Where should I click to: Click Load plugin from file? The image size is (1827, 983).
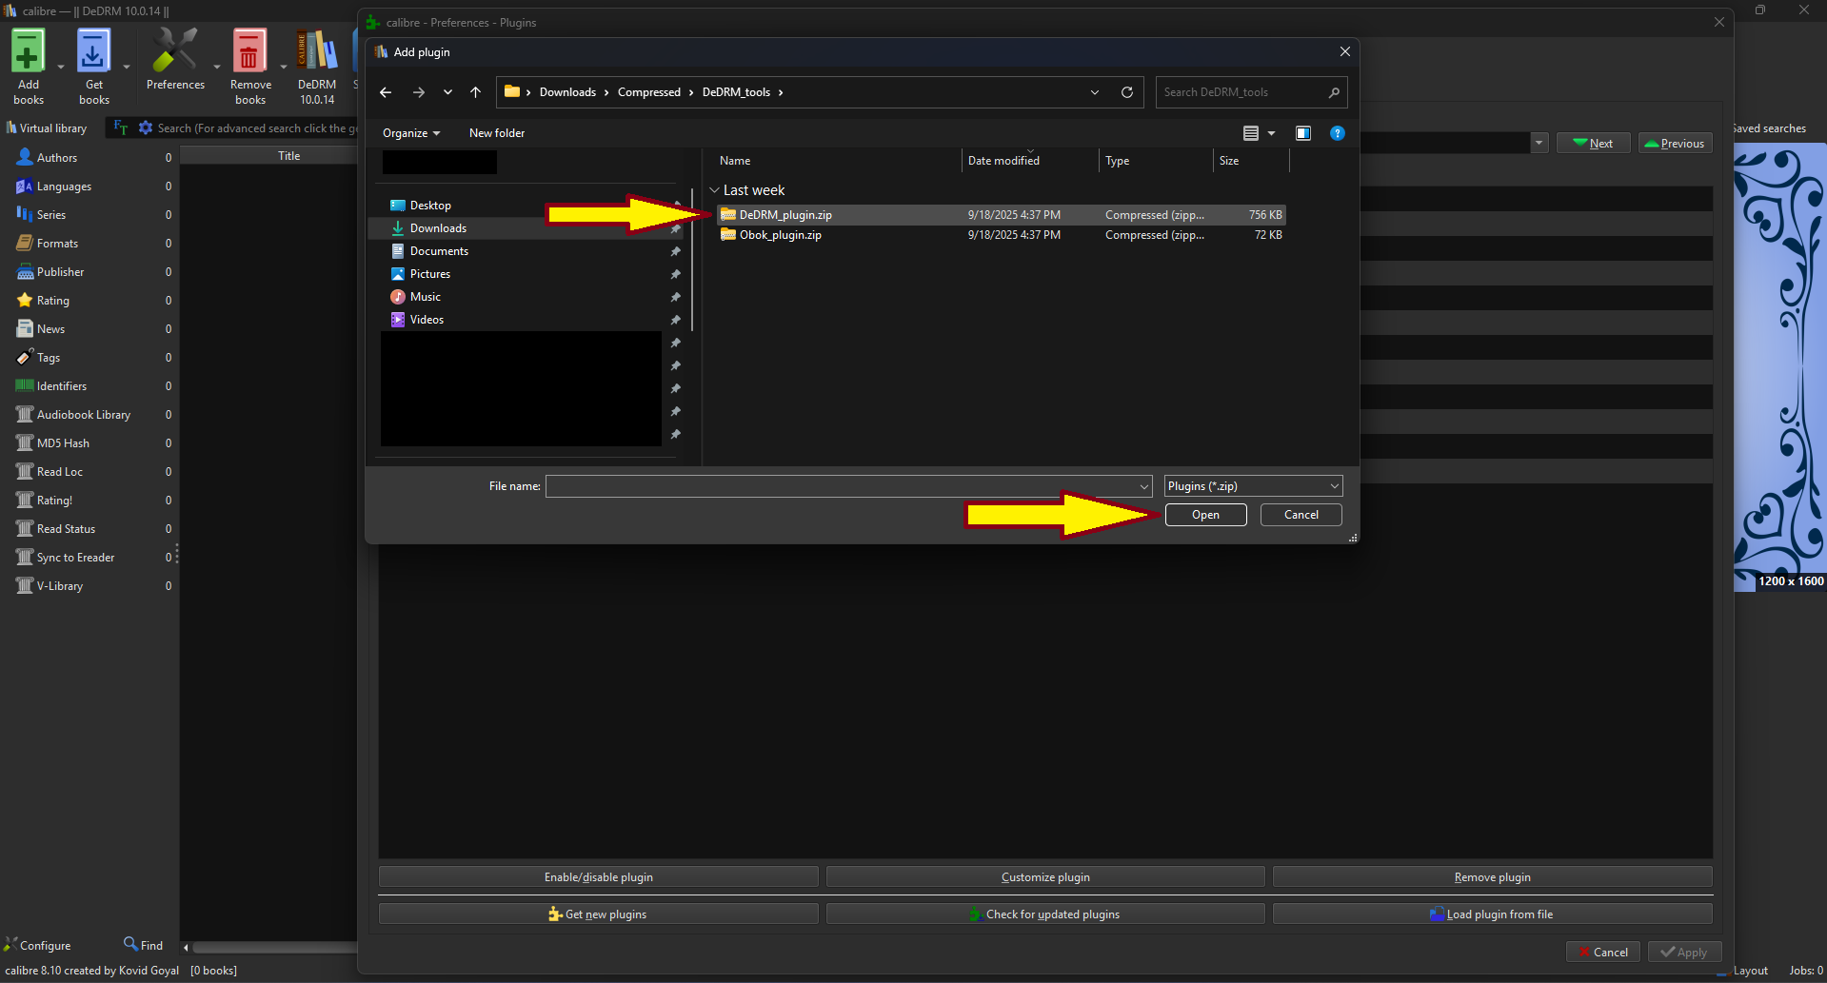[x=1492, y=914]
